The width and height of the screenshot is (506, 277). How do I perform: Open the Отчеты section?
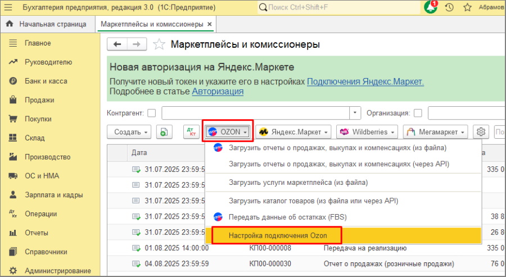click(36, 233)
